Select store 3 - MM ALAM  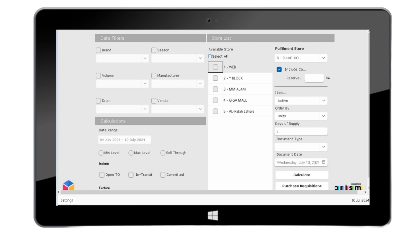215,89
